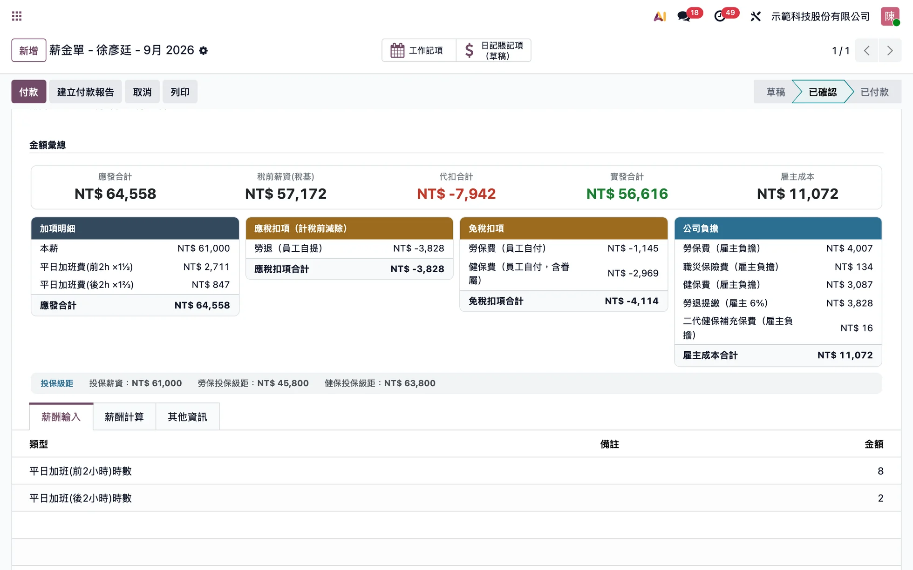Click the 稅前薪資 NT$ 57,172 value
This screenshot has height=570, width=913.
coord(286,194)
